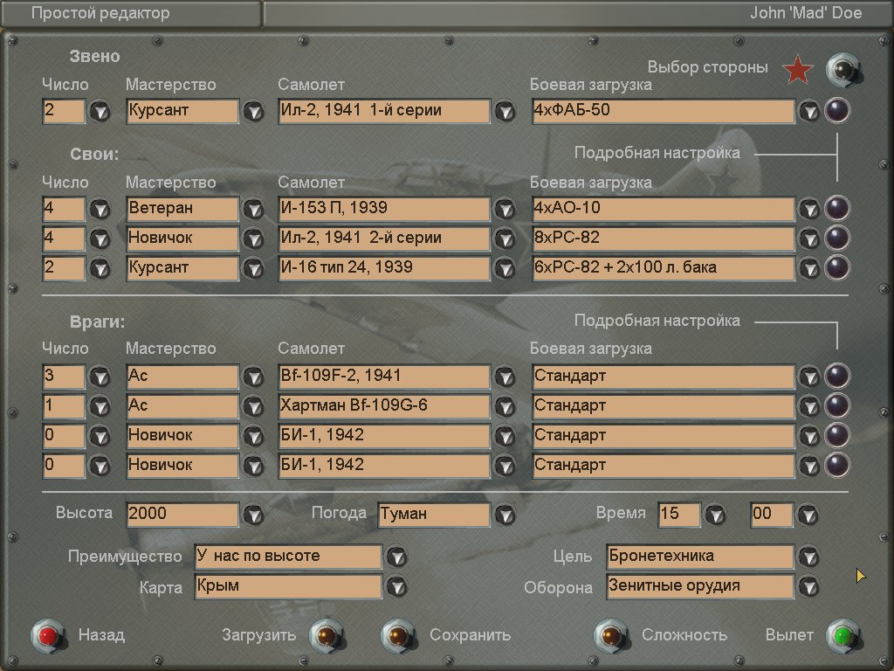Flip the Выбор стороны side switch

(843, 69)
